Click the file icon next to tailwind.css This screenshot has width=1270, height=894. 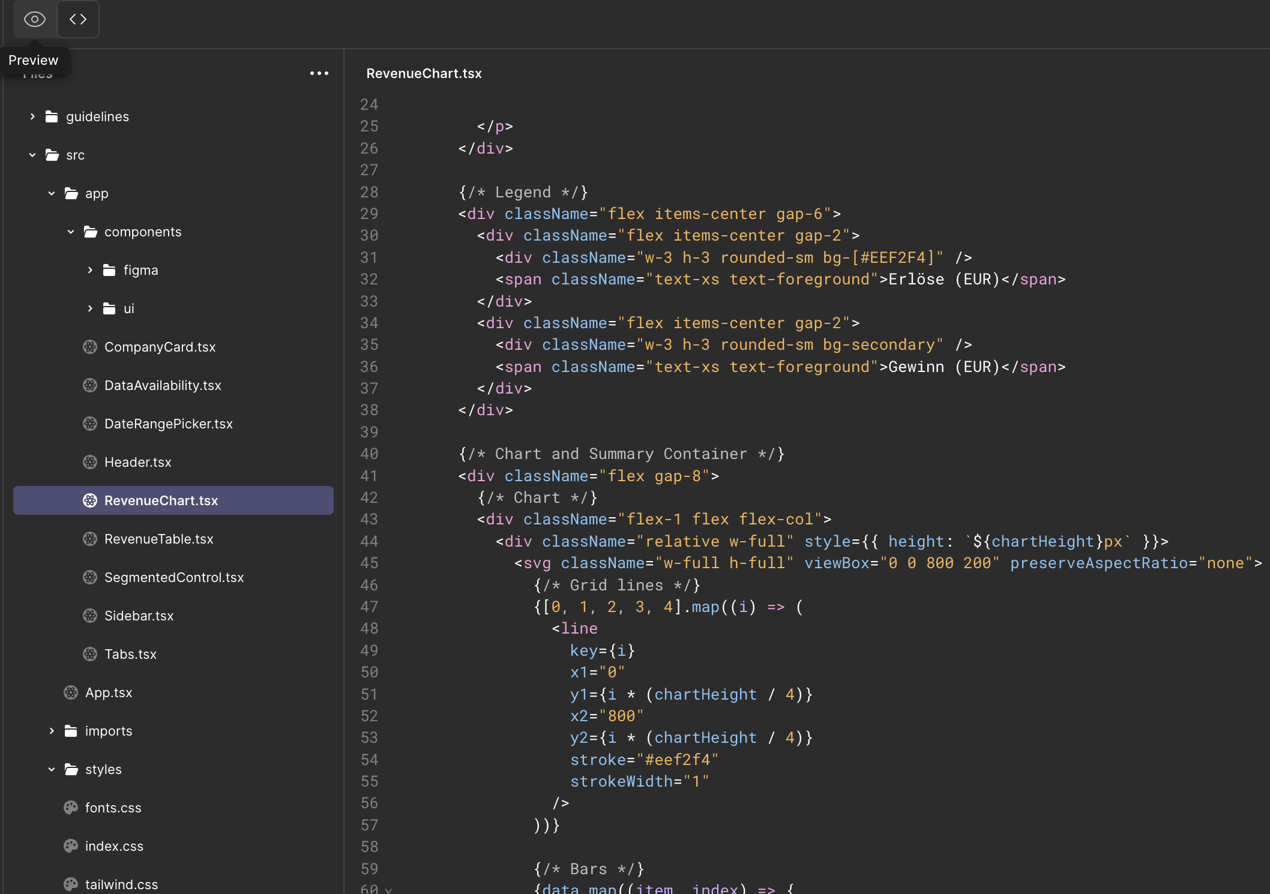(x=70, y=884)
